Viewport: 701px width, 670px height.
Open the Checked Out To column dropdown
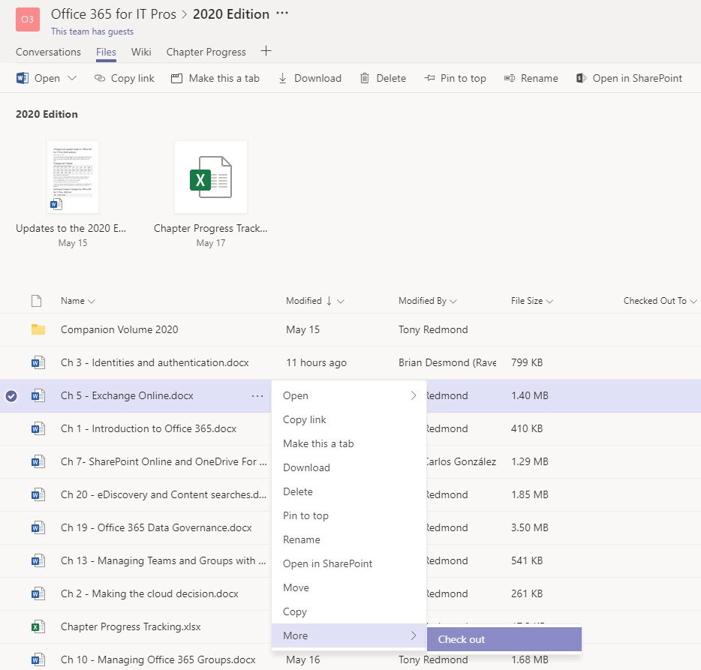click(693, 302)
